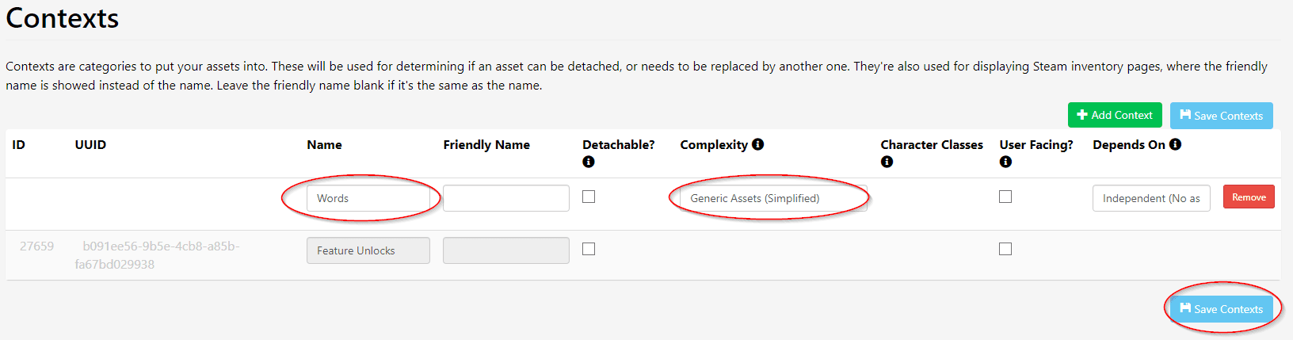Click floppy disk icon on top Save Contexts
This screenshot has width=1293, height=340.
(x=1185, y=115)
